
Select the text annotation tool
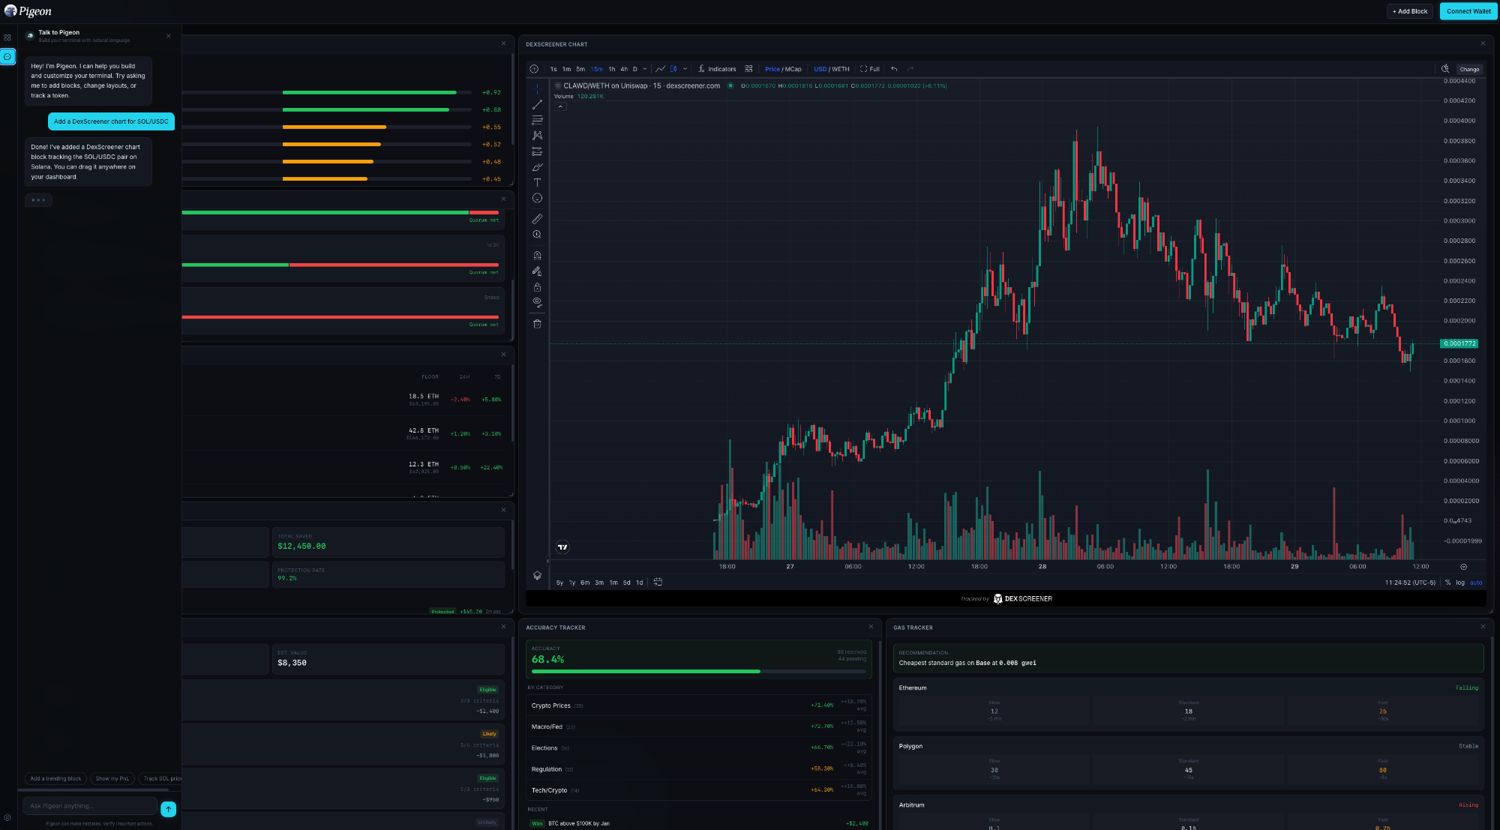tap(537, 182)
